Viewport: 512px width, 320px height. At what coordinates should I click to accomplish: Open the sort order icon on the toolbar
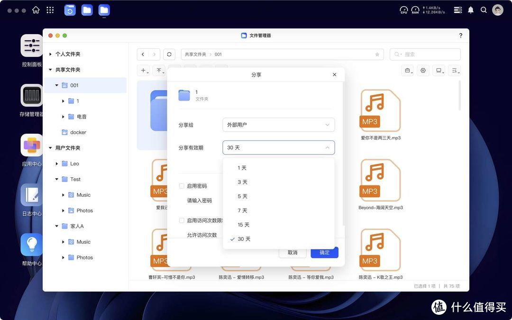point(455,70)
